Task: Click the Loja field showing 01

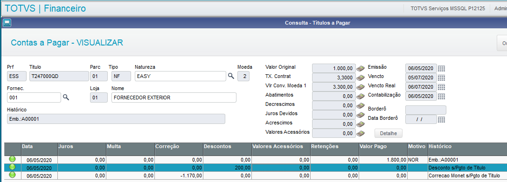Action: (98, 97)
